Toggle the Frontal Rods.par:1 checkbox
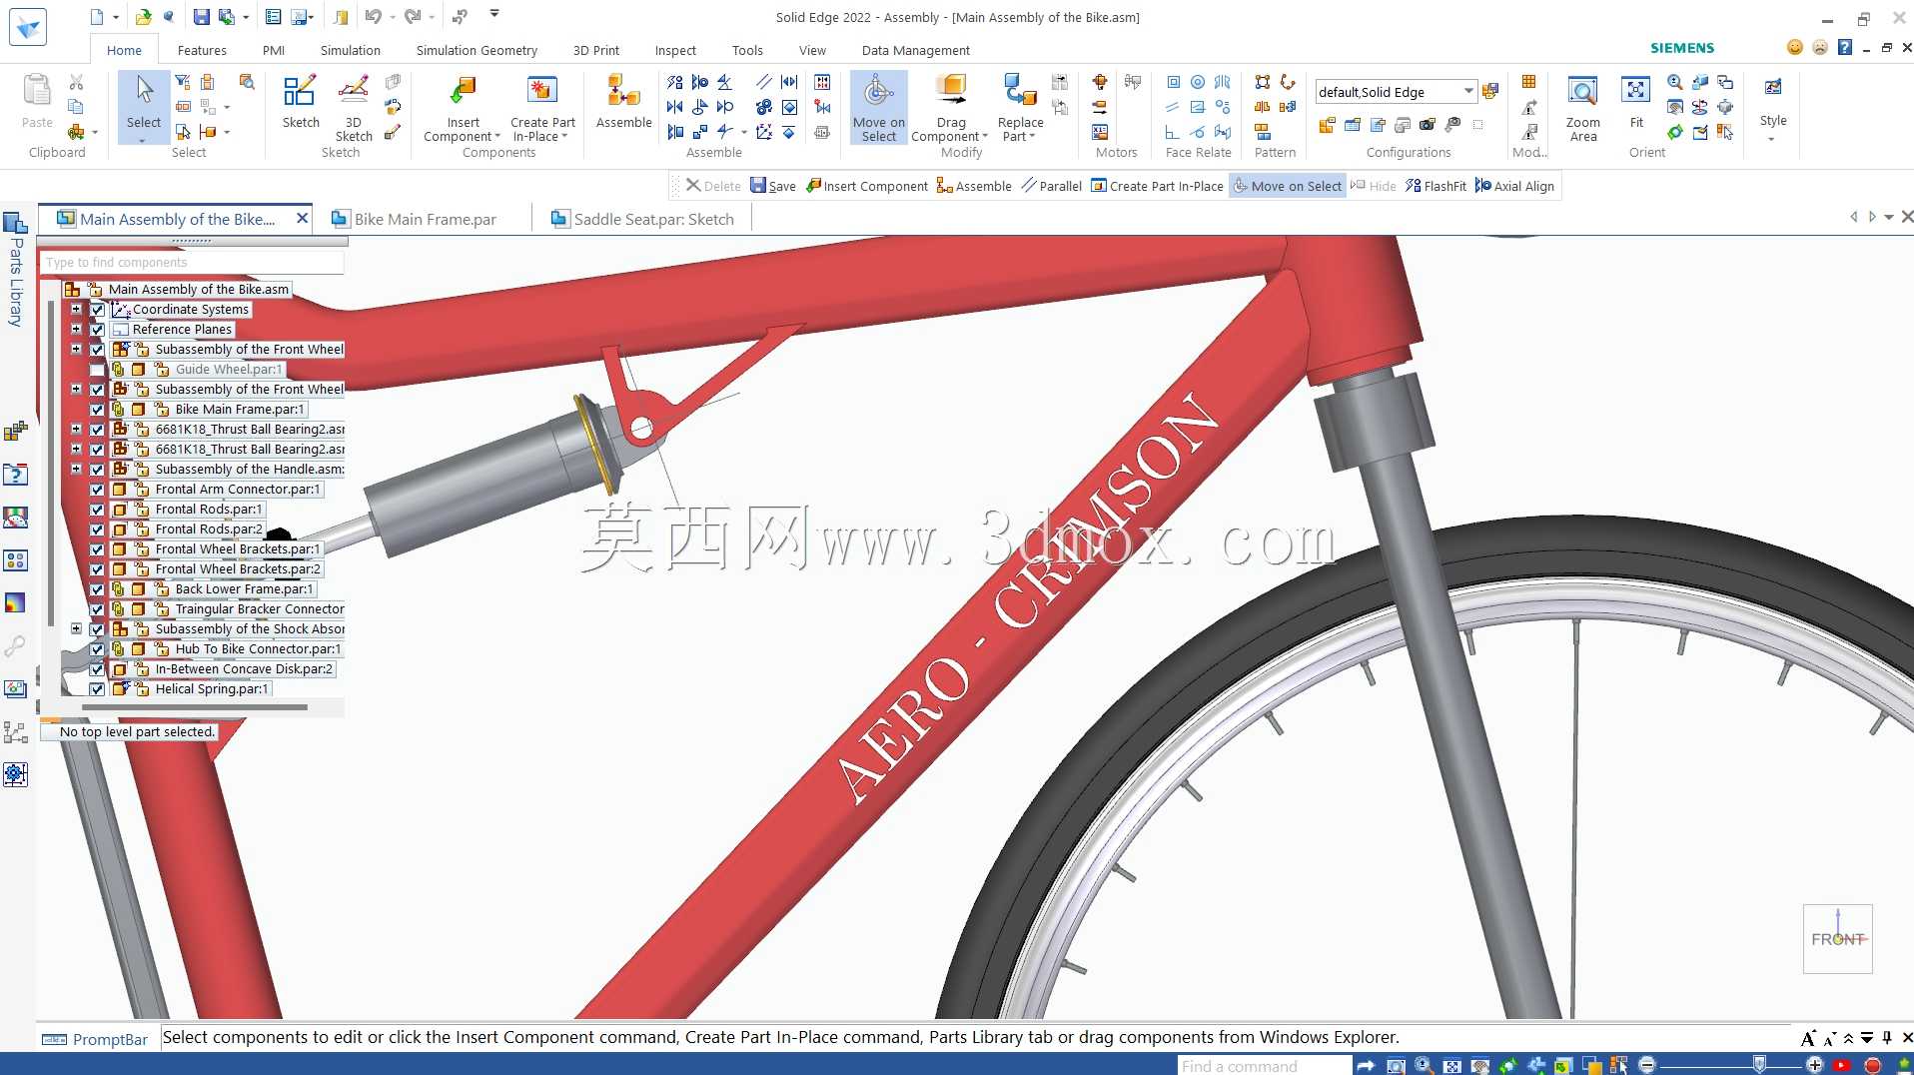This screenshot has width=1914, height=1075. [97, 510]
